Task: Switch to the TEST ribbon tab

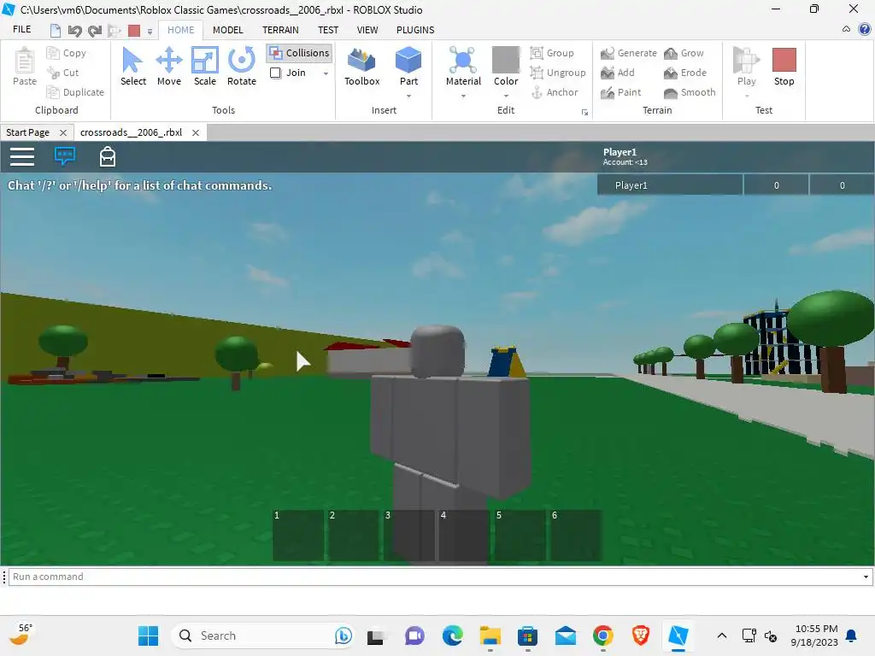Action: coord(328,30)
